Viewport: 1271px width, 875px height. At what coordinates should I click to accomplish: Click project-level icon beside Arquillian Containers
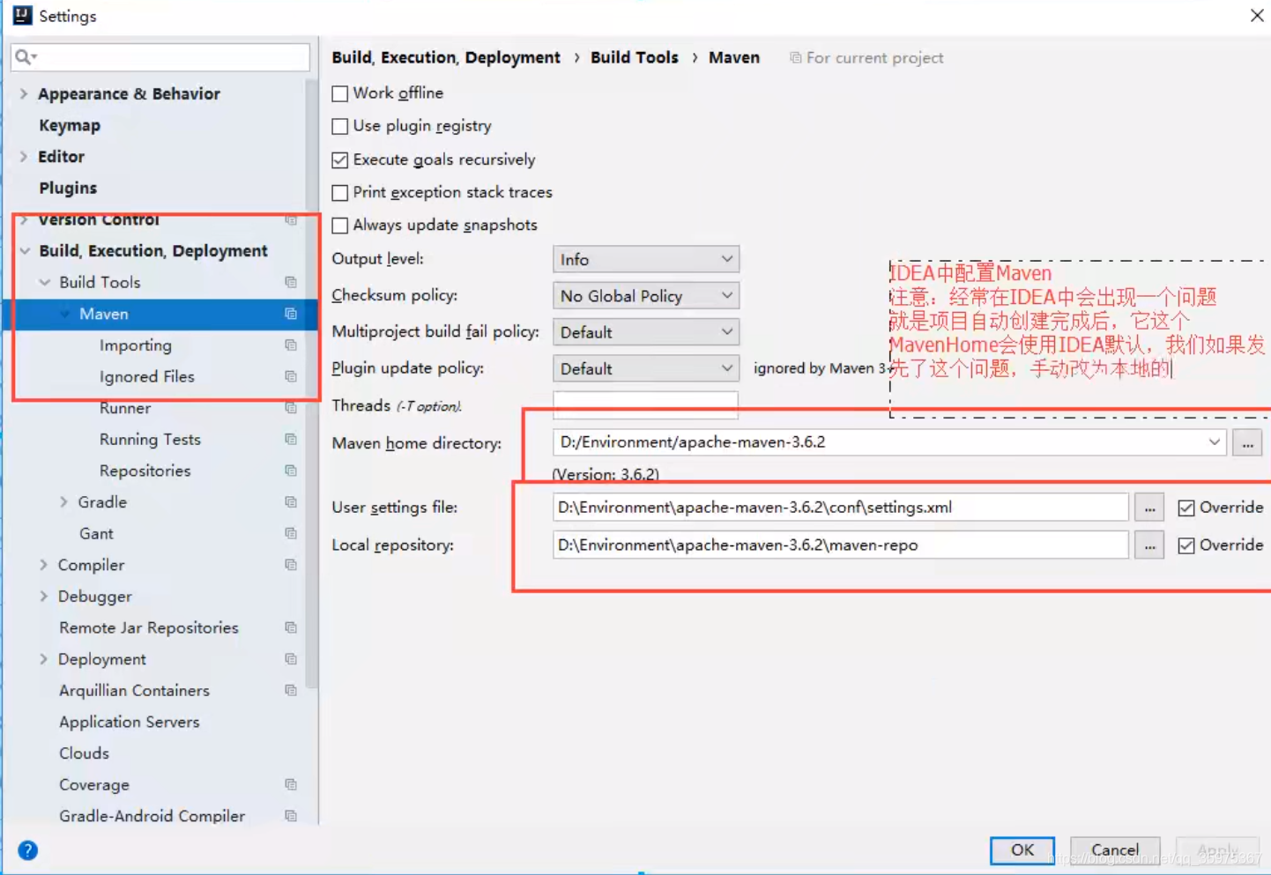290,690
